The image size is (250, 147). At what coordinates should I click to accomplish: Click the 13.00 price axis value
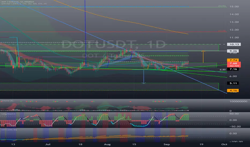click(x=234, y=22)
